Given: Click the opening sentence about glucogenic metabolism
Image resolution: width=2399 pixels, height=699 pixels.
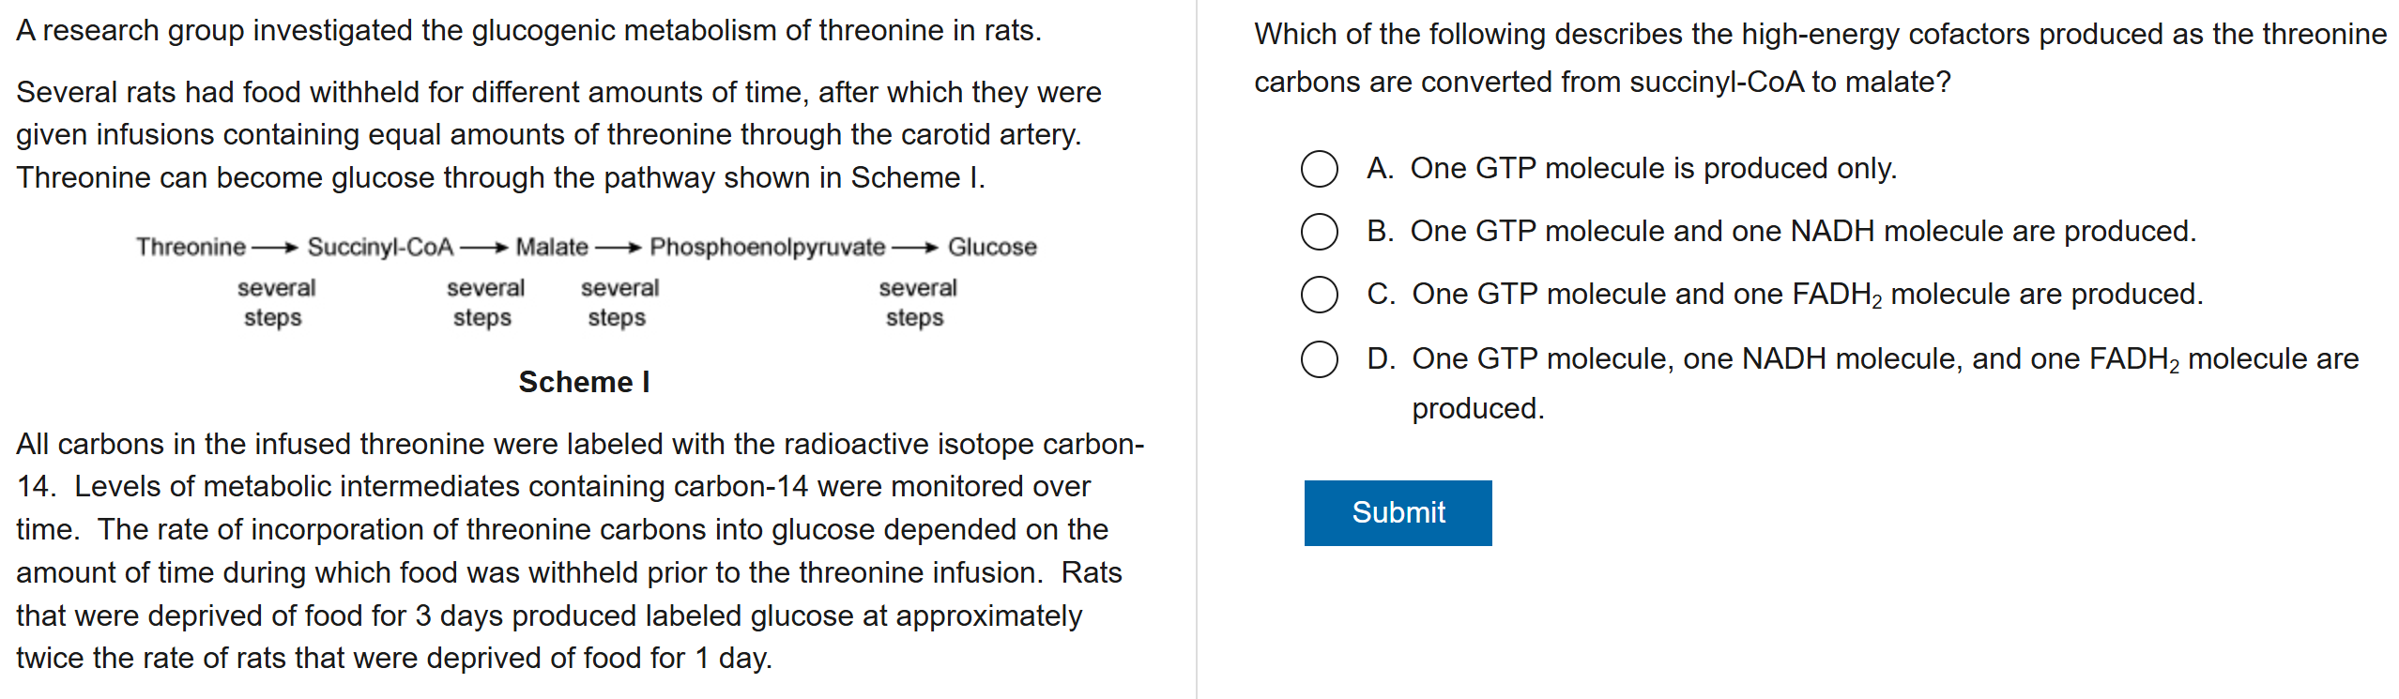Looking at the screenshot, I should point(528,31).
